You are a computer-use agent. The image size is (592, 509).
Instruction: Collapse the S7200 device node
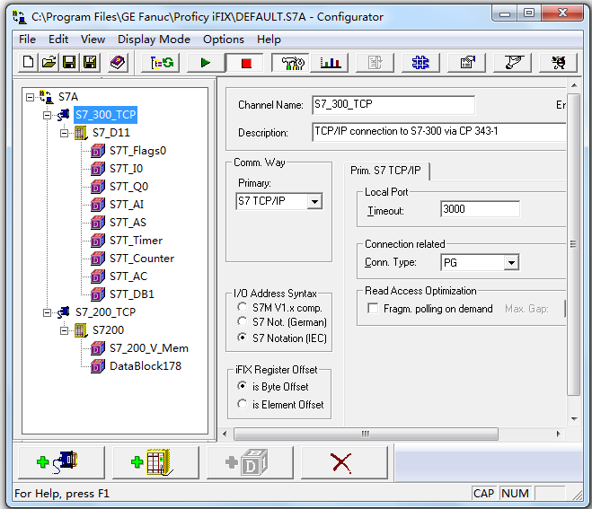(x=64, y=331)
